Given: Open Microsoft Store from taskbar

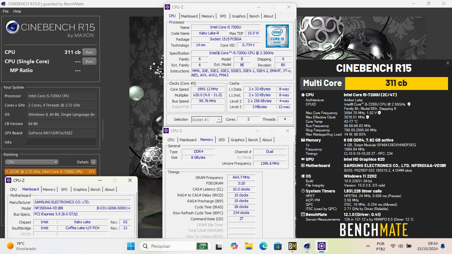Looking at the screenshot, I should coord(278,246).
